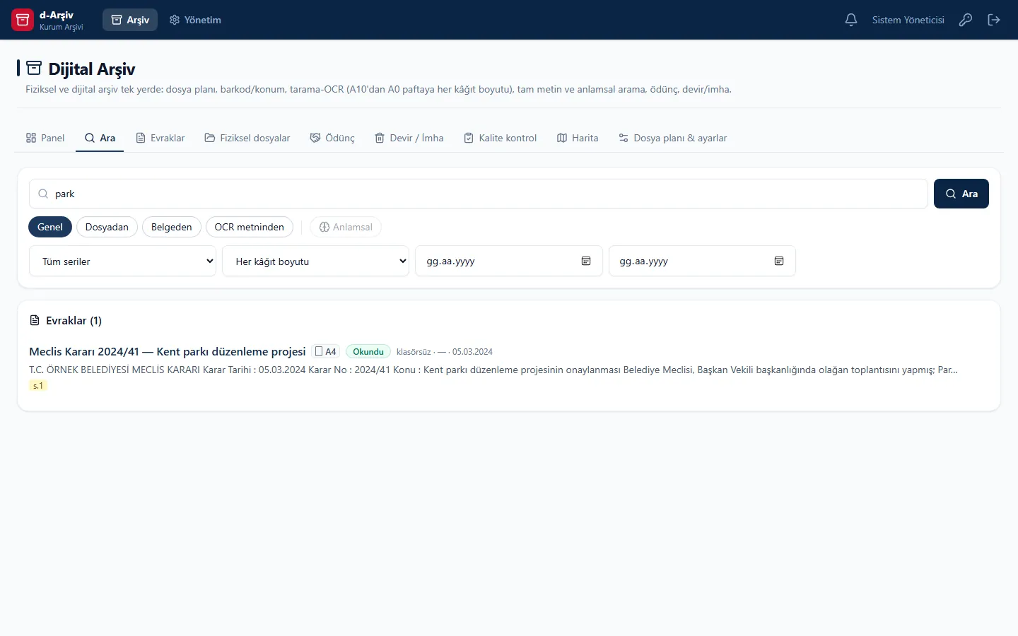Click the document icon beside Evraklar (1)
Image resolution: width=1018 pixels, height=636 pixels.
pyautogui.click(x=35, y=321)
